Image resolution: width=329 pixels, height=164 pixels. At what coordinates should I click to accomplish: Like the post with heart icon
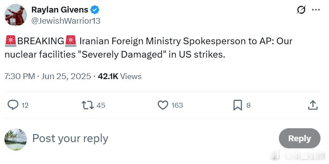[163, 105]
